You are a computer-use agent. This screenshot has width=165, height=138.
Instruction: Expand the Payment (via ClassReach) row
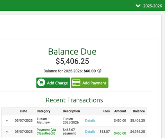pos(7,132)
